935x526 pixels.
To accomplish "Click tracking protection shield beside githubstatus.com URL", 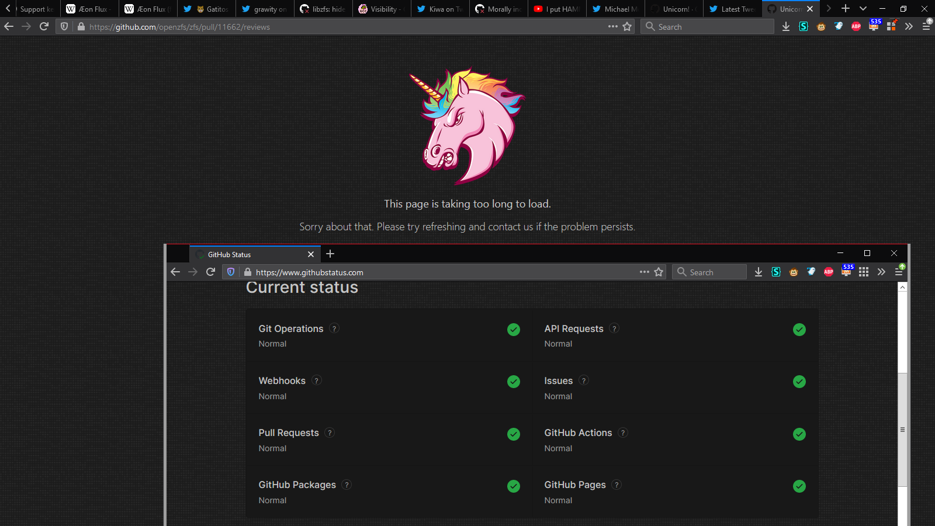I will pos(231,272).
